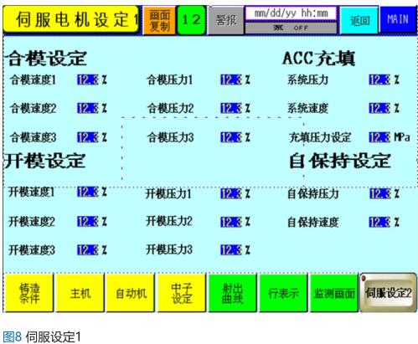Select the 中子设定 button
Image resolution: width=418 pixels, height=344 pixels.
click(182, 293)
